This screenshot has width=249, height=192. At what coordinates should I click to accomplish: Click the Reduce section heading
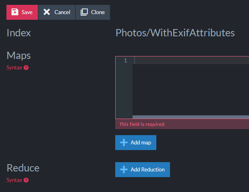point(23,168)
